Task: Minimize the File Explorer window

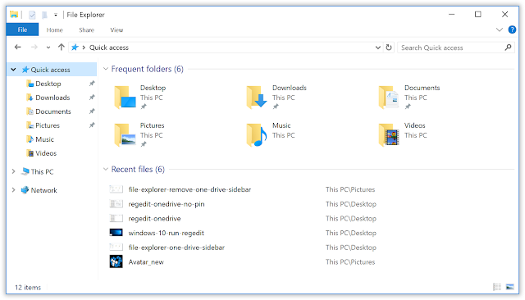Action: (x=452, y=15)
